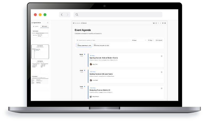Switch to the mobile preview icon
Image resolution: width=205 pixels, height=123 pixels.
coord(156,23)
